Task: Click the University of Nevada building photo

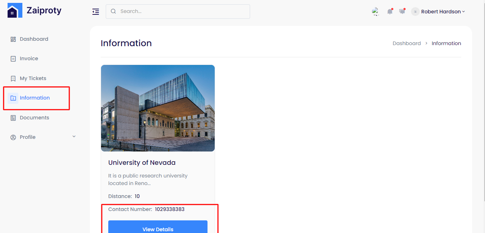Action: [158, 108]
